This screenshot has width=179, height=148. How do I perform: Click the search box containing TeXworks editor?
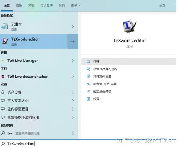pyautogui.click(x=88, y=144)
